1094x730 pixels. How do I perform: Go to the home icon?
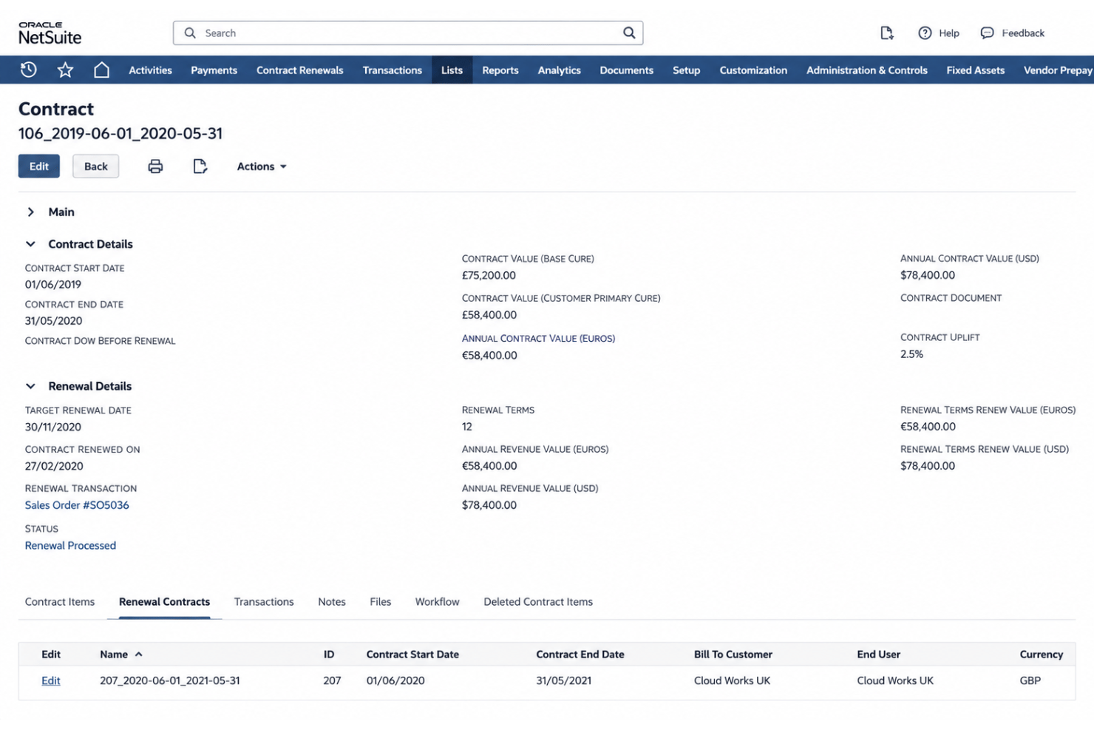coord(101,70)
